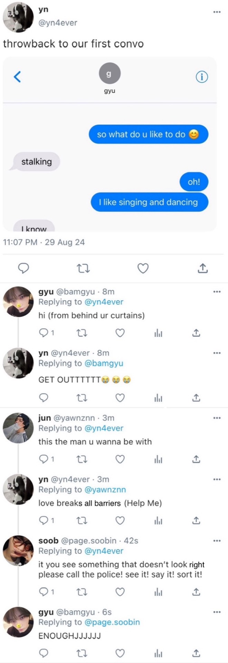Open the 'stalking' message bubble

coord(36,162)
